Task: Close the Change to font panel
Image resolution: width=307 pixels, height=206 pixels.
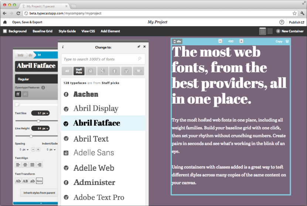Action: coord(144,47)
